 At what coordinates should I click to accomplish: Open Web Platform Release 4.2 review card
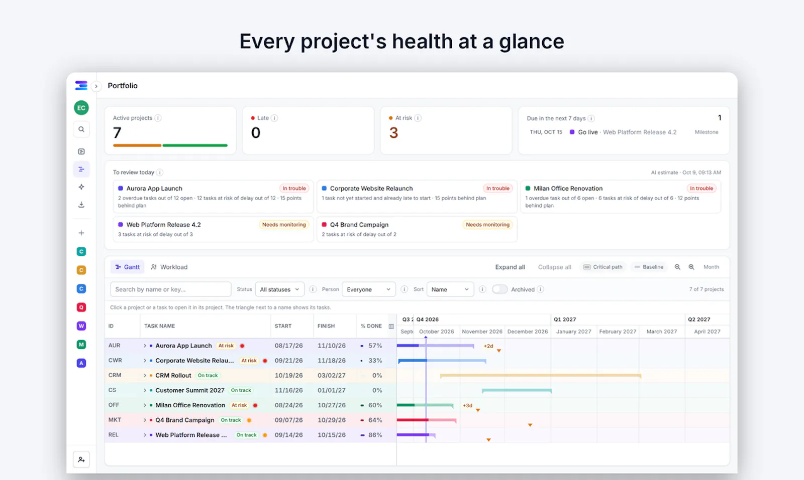tap(214, 229)
